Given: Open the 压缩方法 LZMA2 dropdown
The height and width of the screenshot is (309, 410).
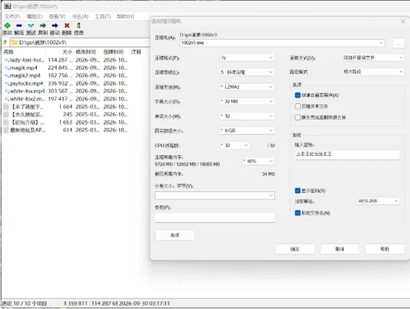Looking at the screenshot, I should [247, 87].
